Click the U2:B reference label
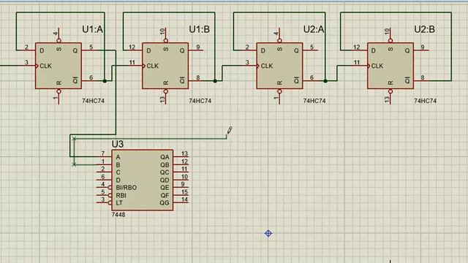 point(424,29)
